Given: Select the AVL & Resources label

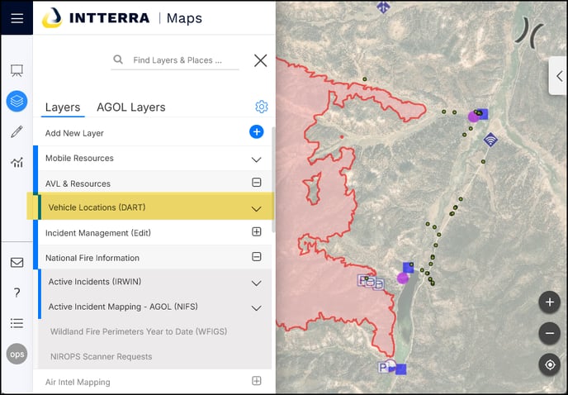Looking at the screenshot, I should pyautogui.click(x=78, y=183).
